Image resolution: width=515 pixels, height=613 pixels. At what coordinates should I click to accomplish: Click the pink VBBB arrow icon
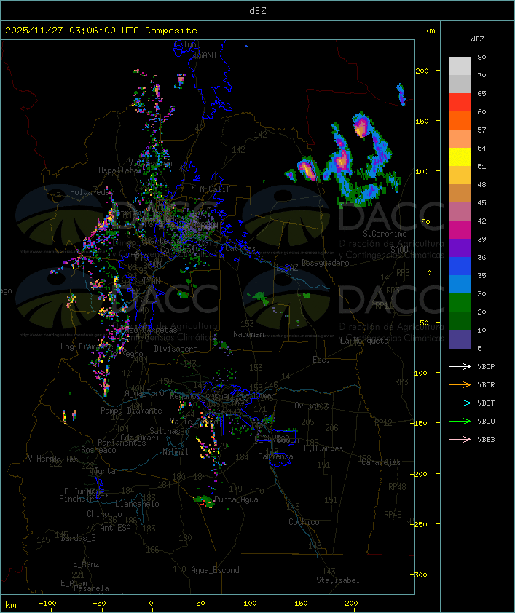click(x=460, y=440)
